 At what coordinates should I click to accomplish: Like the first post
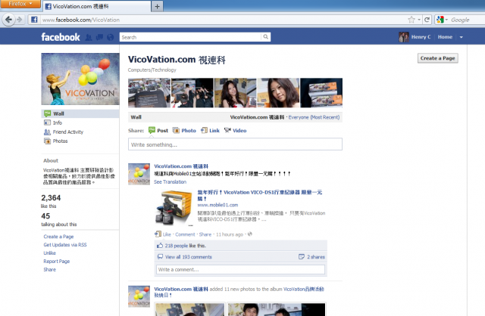[167, 234]
